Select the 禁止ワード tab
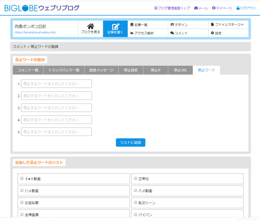260x220 pixels. click(x=206, y=70)
